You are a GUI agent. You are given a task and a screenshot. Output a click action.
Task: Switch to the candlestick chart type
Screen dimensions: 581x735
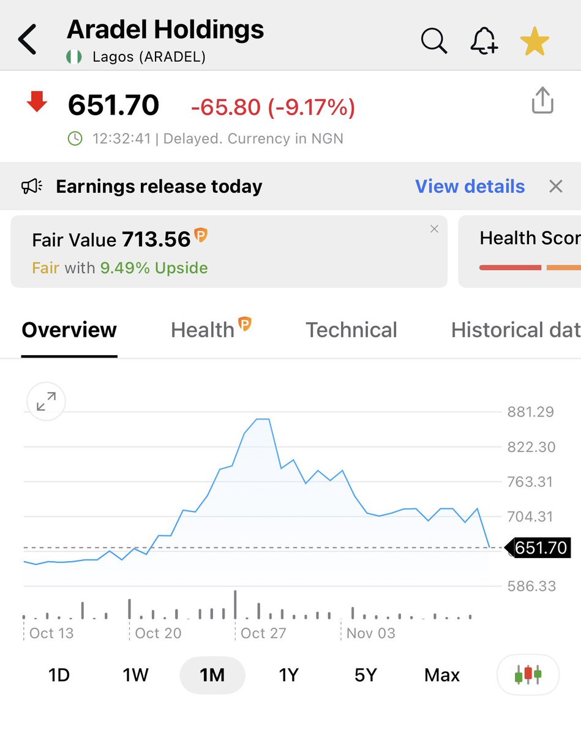click(528, 675)
